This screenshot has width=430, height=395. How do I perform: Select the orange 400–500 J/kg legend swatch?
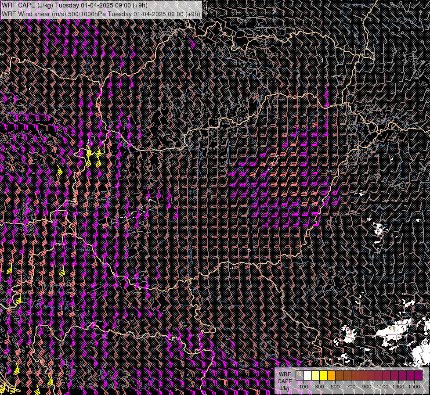point(331,376)
